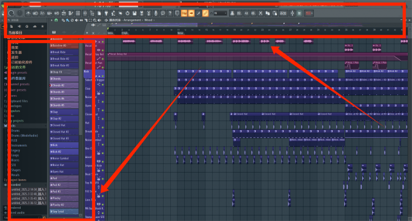Open the FLEX folder in the browser

(x=14, y=140)
